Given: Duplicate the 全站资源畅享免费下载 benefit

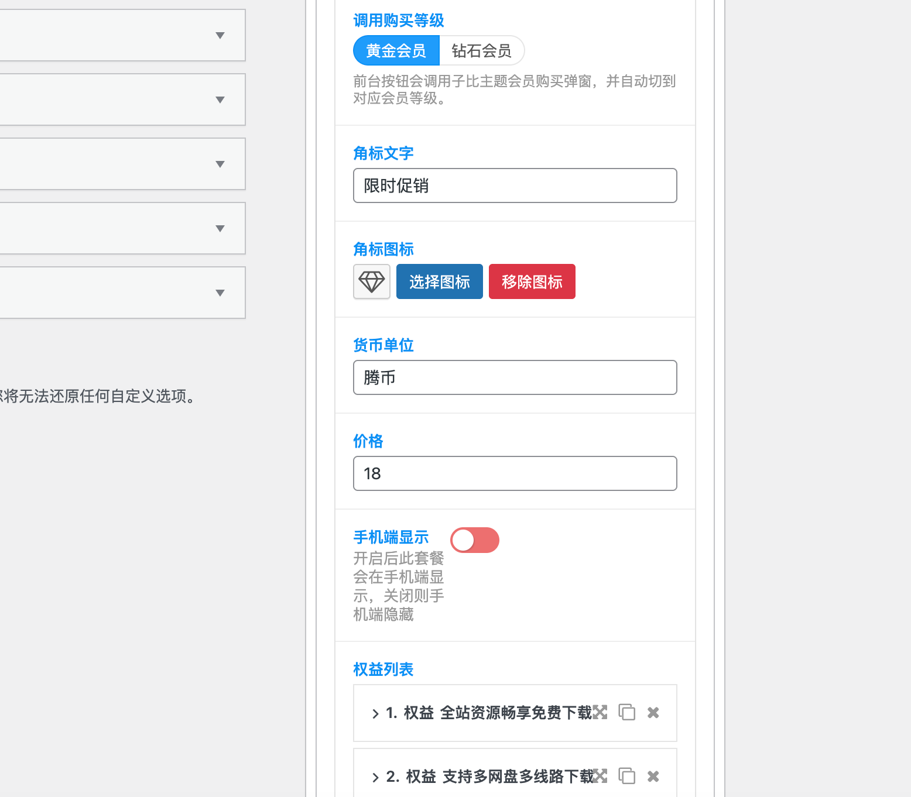Looking at the screenshot, I should (x=627, y=712).
